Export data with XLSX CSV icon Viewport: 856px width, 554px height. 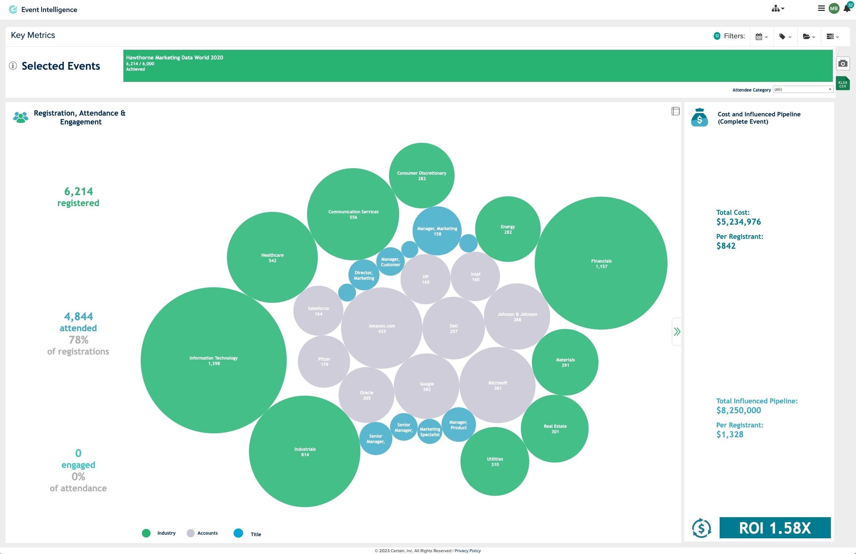tap(843, 84)
